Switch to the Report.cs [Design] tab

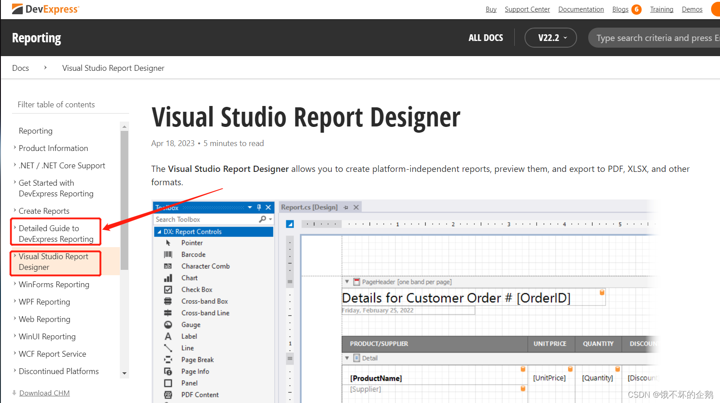[x=309, y=207]
